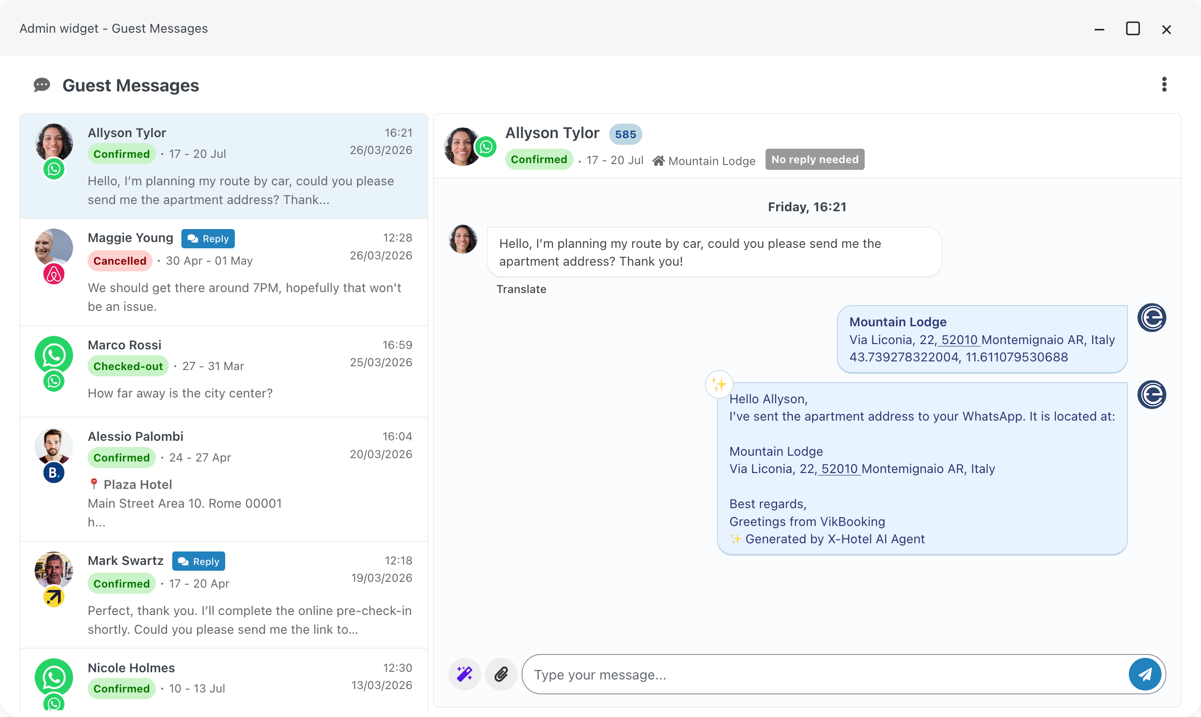
Task: Open the three-dot options menu
Action: click(1164, 85)
